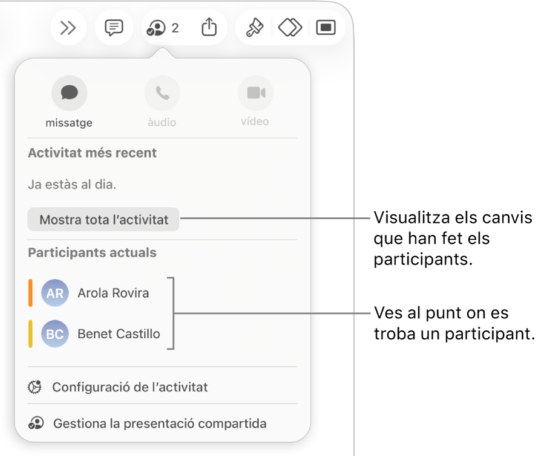The width and height of the screenshot is (541, 456).
Task: Start an àudio call
Action: coord(162,93)
